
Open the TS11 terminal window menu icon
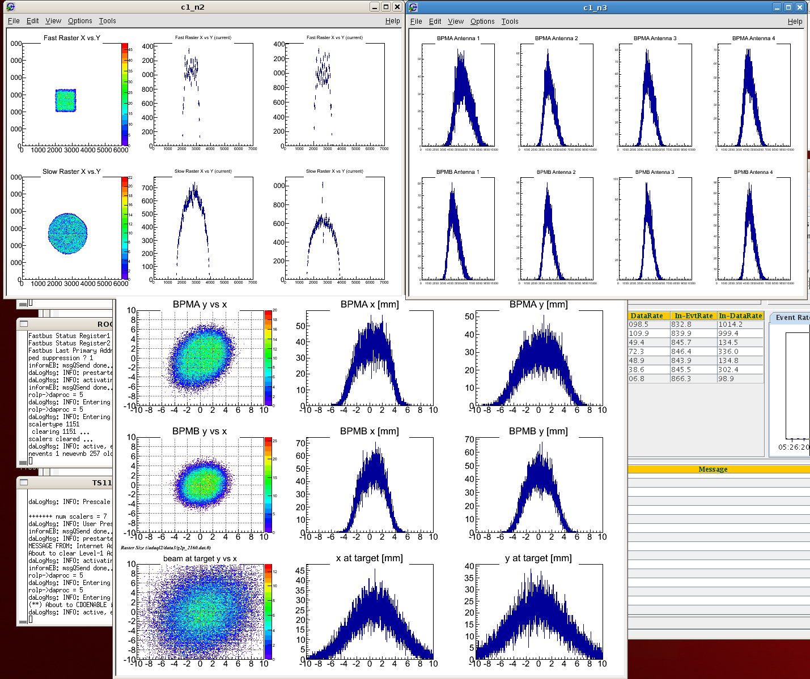(24, 482)
